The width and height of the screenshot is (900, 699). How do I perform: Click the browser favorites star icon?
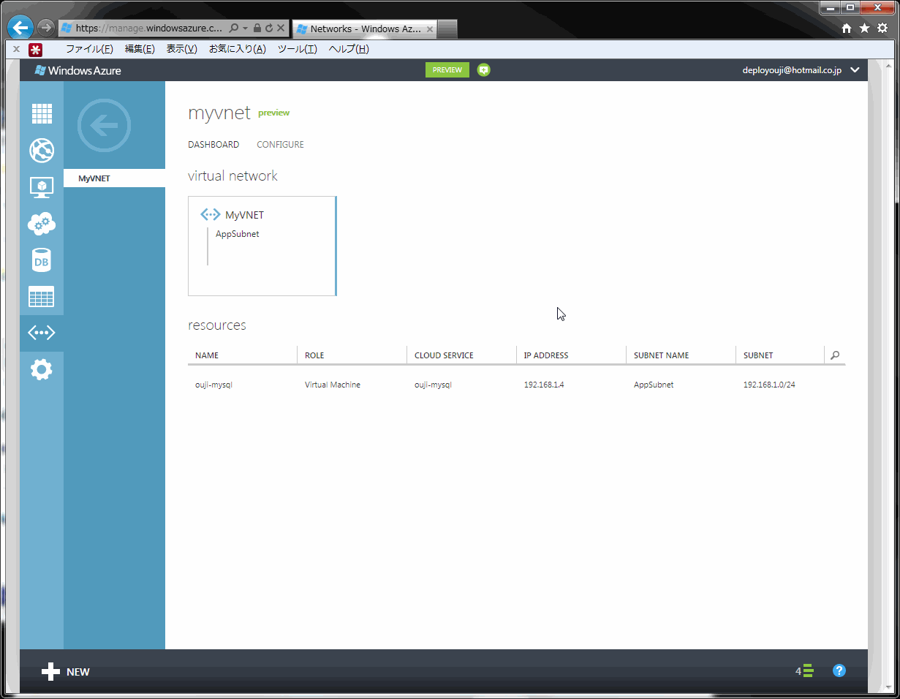pos(864,29)
